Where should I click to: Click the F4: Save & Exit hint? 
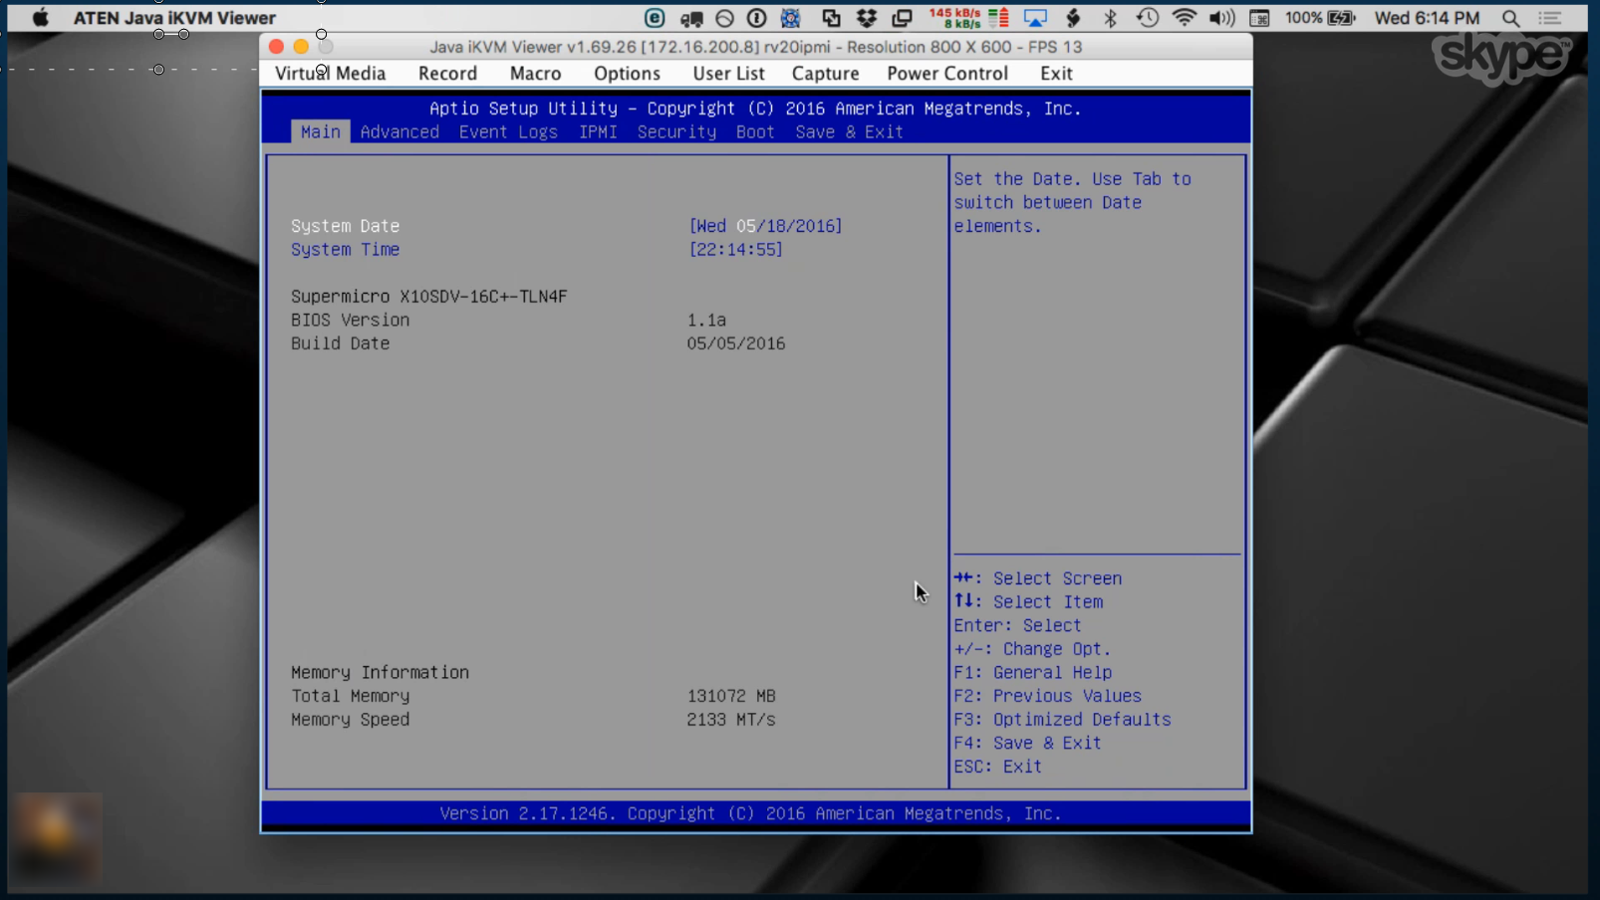click(x=1027, y=743)
